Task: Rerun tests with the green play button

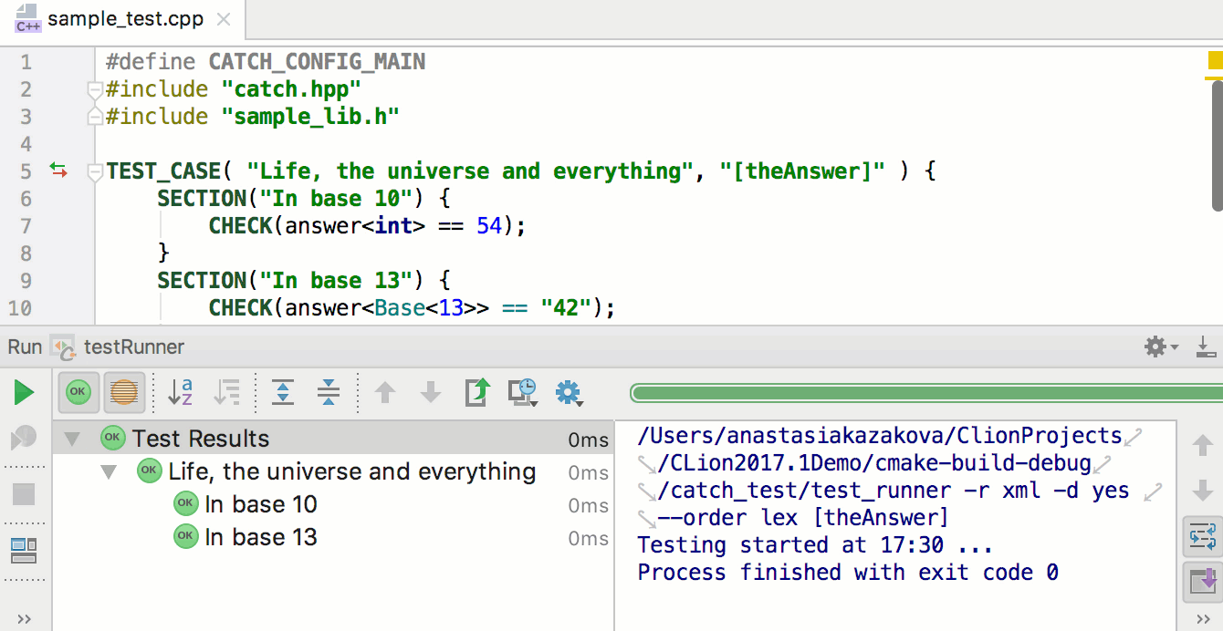Action: (x=24, y=393)
